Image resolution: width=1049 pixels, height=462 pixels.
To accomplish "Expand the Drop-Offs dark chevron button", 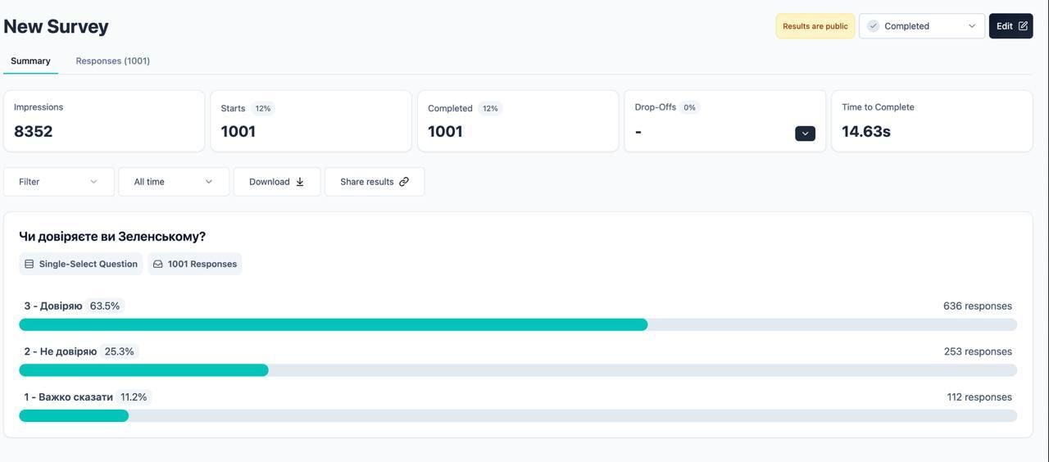I will (805, 134).
